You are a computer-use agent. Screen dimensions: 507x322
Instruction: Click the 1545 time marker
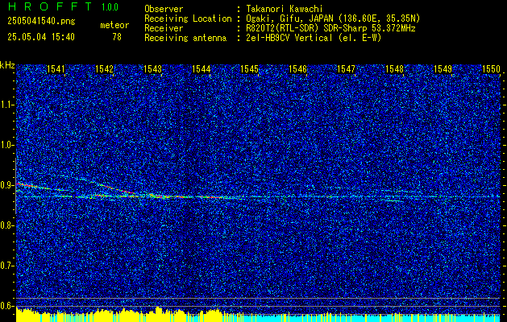pyautogui.click(x=250, y=69)
